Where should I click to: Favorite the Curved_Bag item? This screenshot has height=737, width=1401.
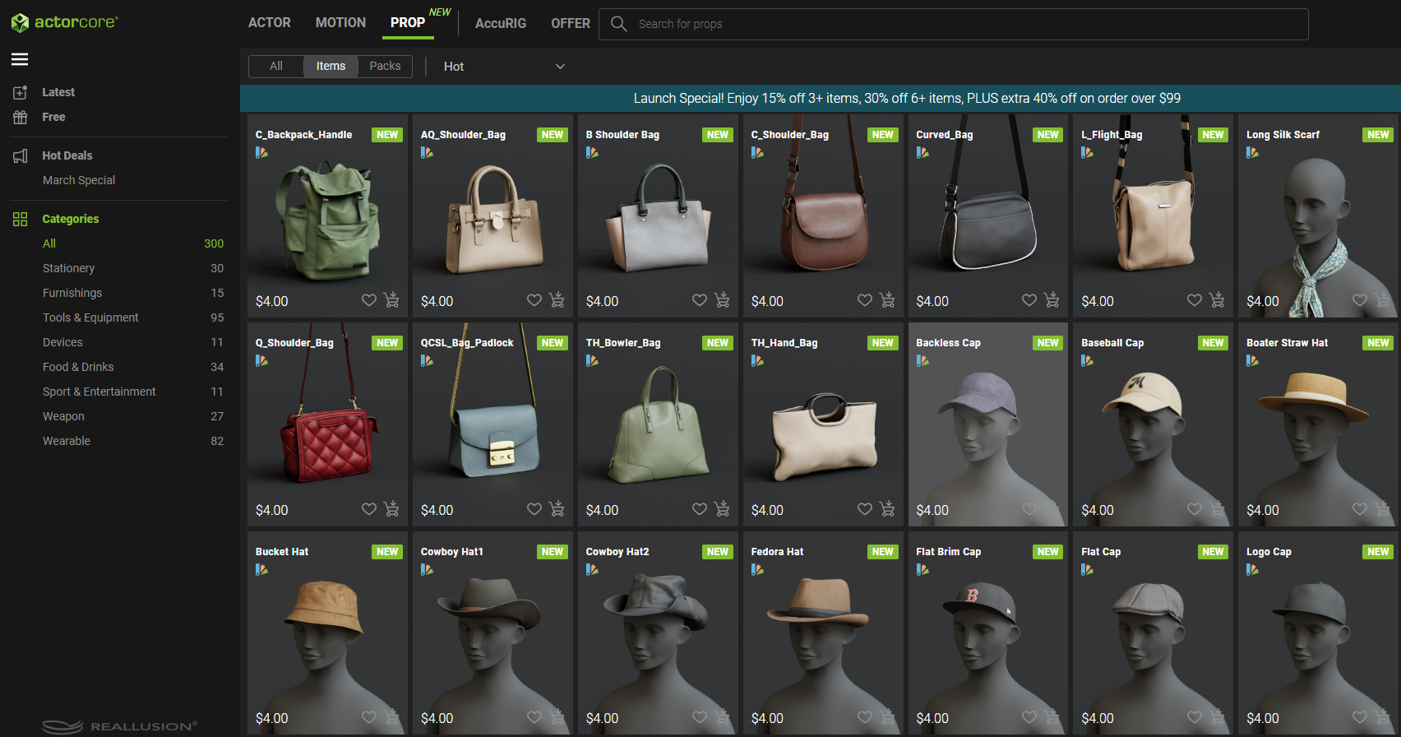(1029, 300)
